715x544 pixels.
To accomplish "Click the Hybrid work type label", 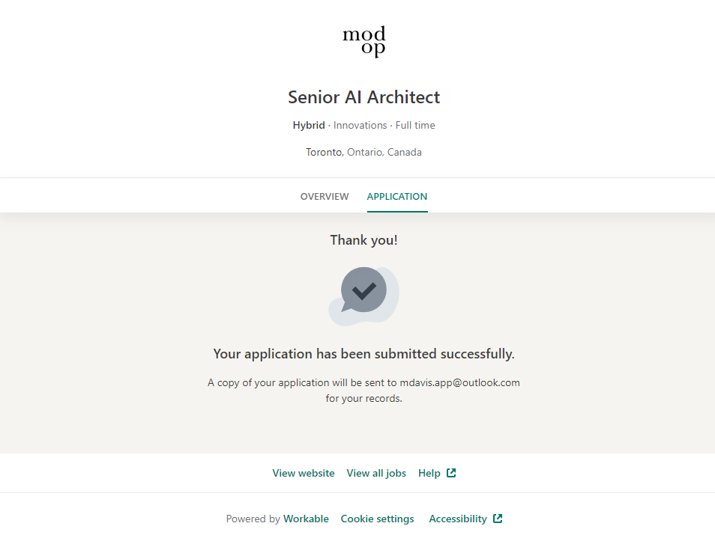I will click(x=309, y=125).
